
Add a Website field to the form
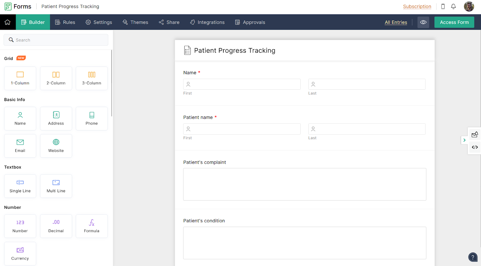[56, 146]
